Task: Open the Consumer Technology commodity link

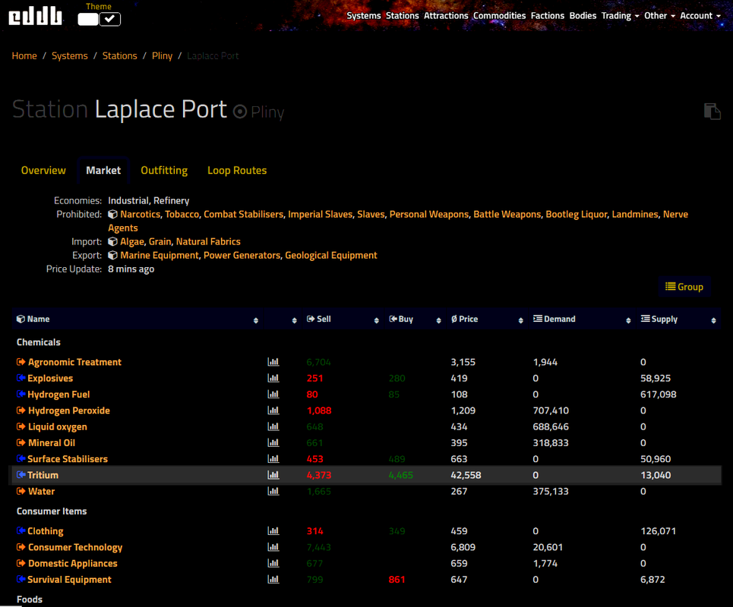Action: [75, 547]
